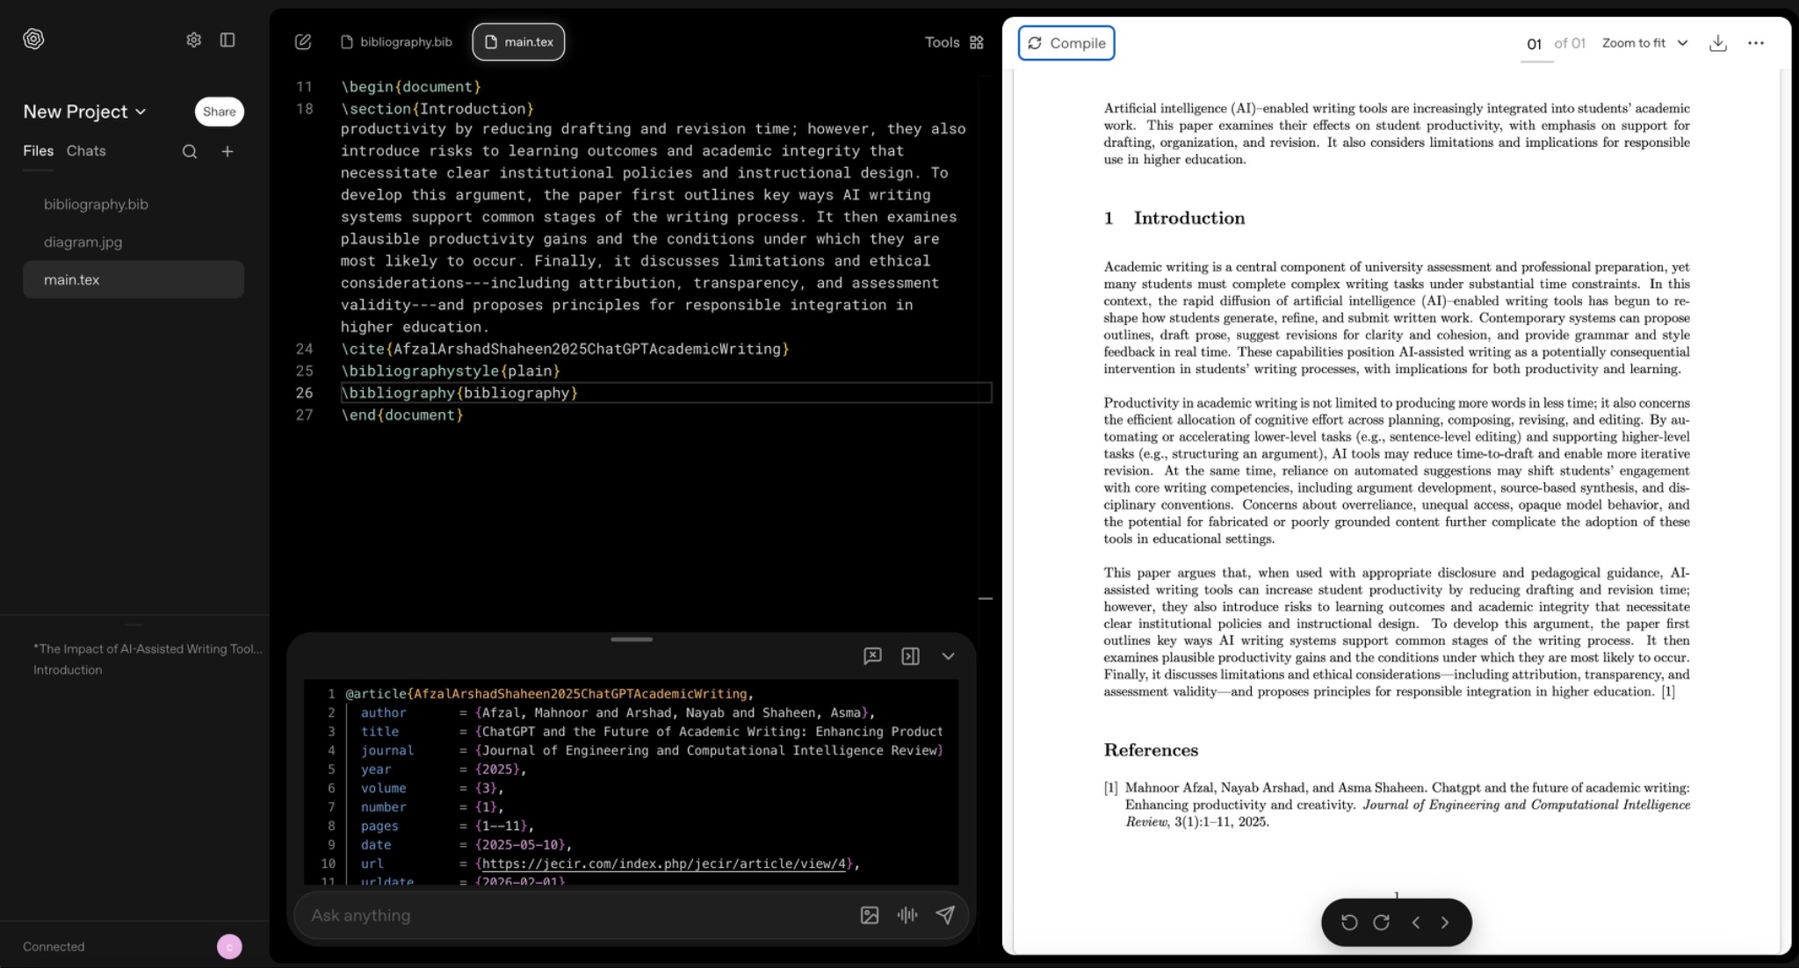
Task: Go to next PDF page arrow
Action: (1445, 922)
